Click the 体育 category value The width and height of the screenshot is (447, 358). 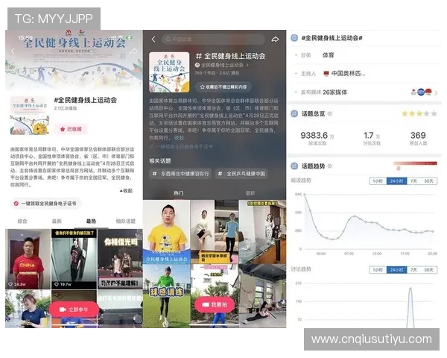[328, 55]
